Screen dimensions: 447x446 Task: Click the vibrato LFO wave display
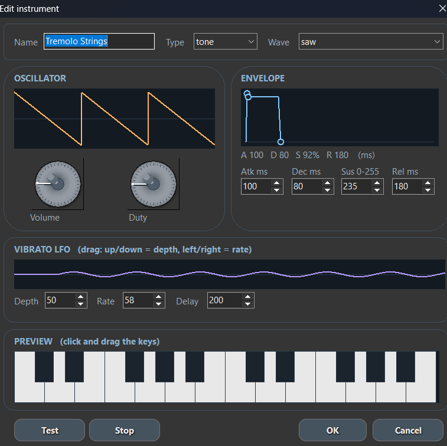click(230, 274)
